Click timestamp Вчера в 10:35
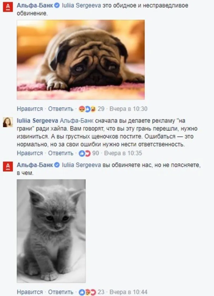 123,153
